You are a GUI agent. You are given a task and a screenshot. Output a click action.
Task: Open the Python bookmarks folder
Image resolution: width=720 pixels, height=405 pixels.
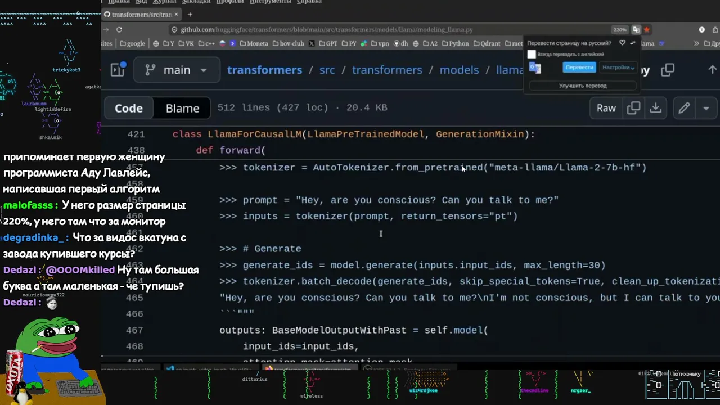pyautogui.click(x=455, y=43)
